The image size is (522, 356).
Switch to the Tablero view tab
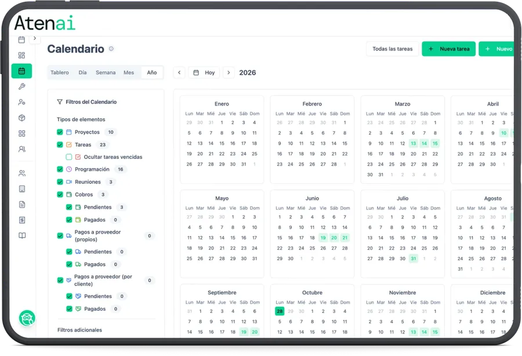pos(60,72)
